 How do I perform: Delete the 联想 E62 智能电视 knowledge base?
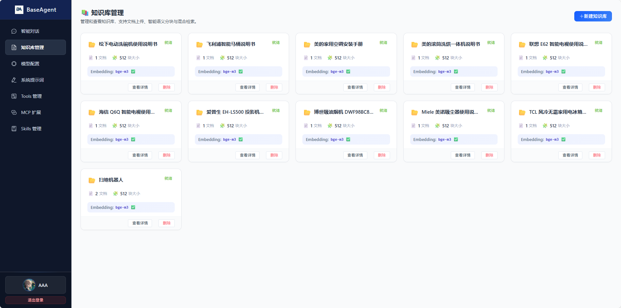(x=597, y=87)
